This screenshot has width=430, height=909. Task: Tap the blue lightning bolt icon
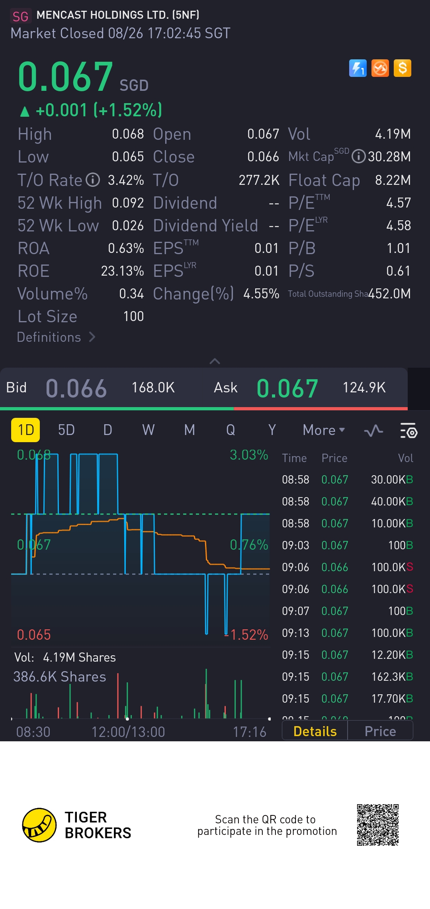click(358, 68)
